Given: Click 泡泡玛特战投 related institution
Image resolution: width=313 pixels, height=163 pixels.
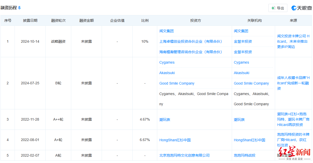Looking at the screenshot, I should click(x=245, y=155).
